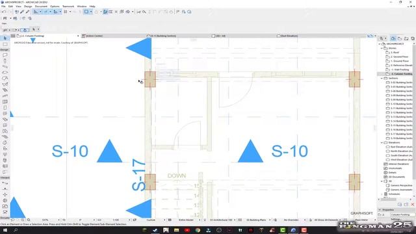Collapse the ARCHIPROJECT root node
416x234 pixels.
pos(380,44)
